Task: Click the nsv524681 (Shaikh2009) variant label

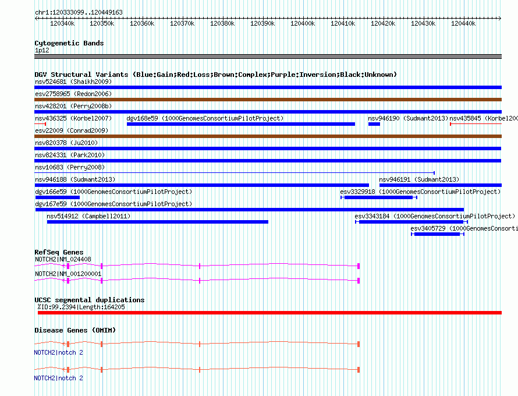Action: pyautogui.click(x=73, y=82)
